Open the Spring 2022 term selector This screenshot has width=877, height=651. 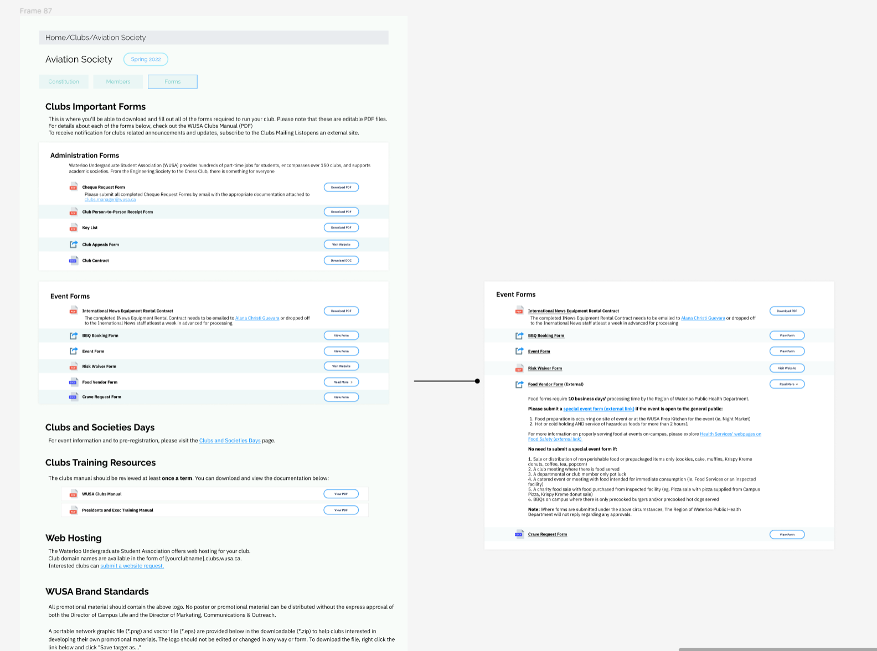click(x=146, y=59)
